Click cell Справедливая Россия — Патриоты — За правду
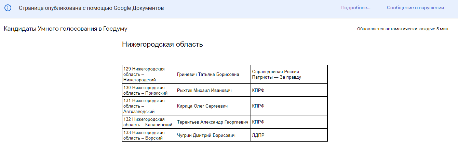 pyautogui.click(x=289, y=74)
